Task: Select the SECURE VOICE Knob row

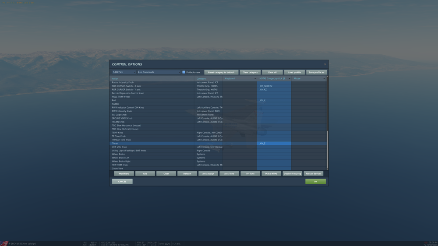Action: point(218,118)
